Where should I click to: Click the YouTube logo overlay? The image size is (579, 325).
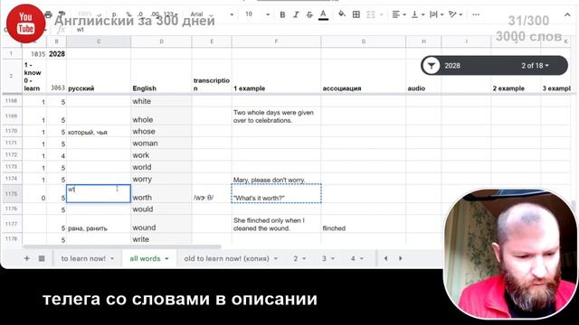click(26, 23)
